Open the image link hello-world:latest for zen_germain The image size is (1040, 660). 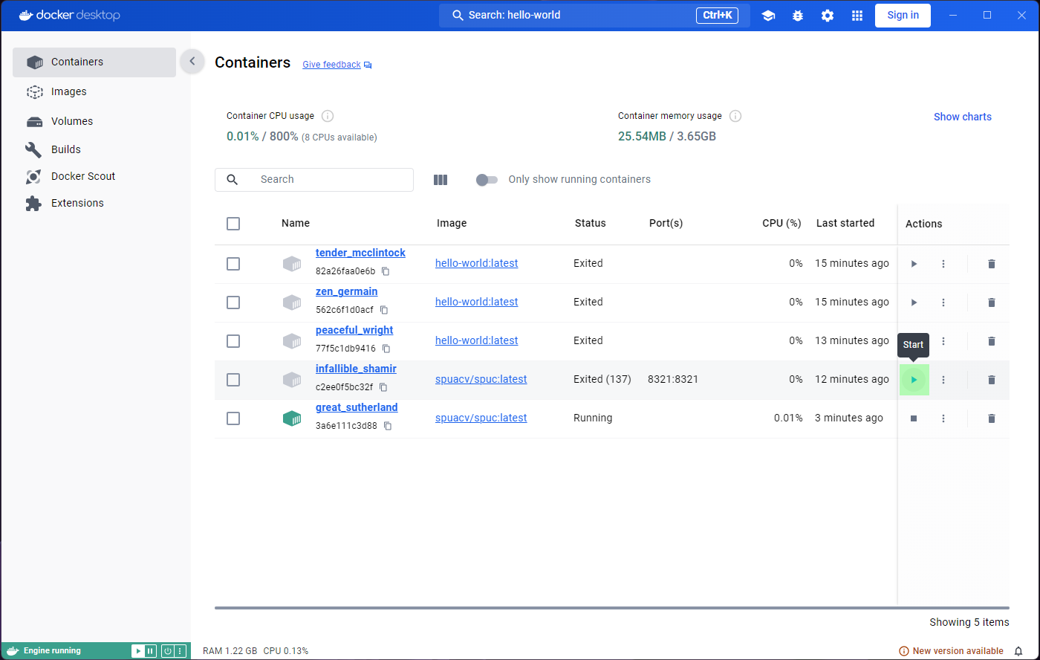(477, 302)
